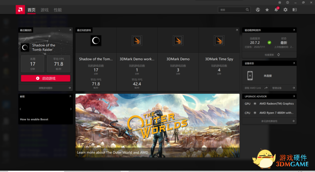The height and width of the screenshot is (172, 315).
Task: Open 调整游戏图形 adjust game graphics link
Action: click(x=46, y=88)
